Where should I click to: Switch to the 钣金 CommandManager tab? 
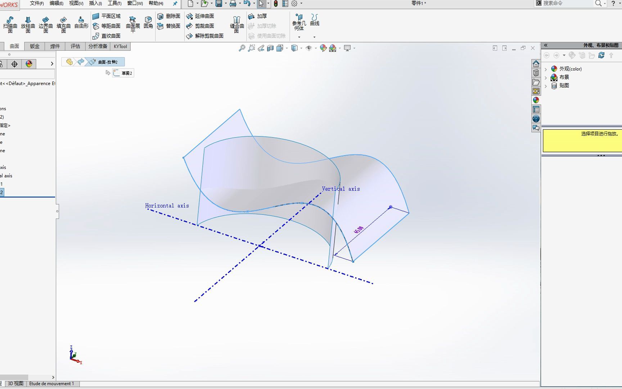(34, 46)
